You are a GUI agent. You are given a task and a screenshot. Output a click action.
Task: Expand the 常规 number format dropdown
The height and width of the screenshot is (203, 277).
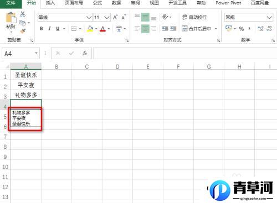pyautogui.click(x=269, y=18)
